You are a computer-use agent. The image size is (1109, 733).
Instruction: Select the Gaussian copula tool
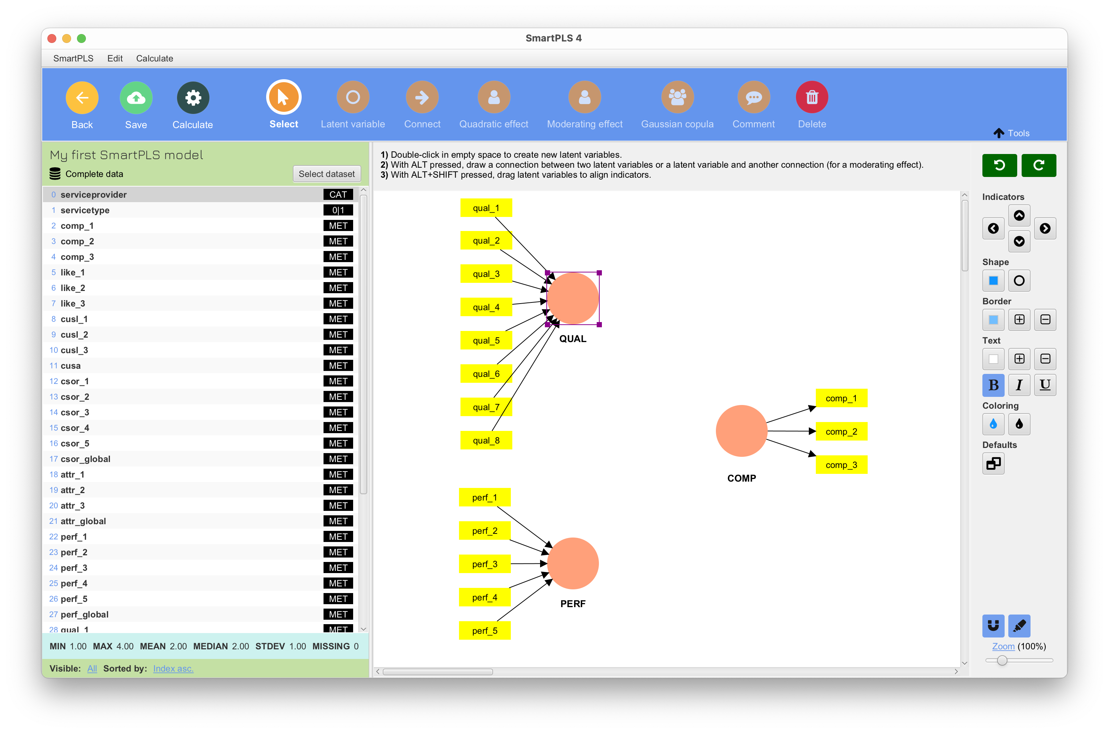click(677, 97)
